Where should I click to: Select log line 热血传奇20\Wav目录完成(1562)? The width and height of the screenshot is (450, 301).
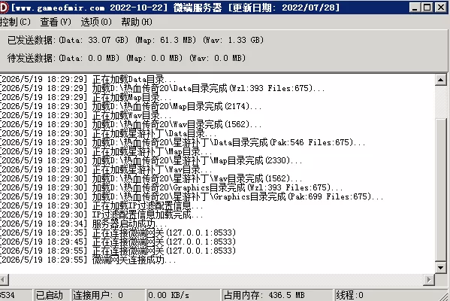pyautogui.click(x=131, y=124)
